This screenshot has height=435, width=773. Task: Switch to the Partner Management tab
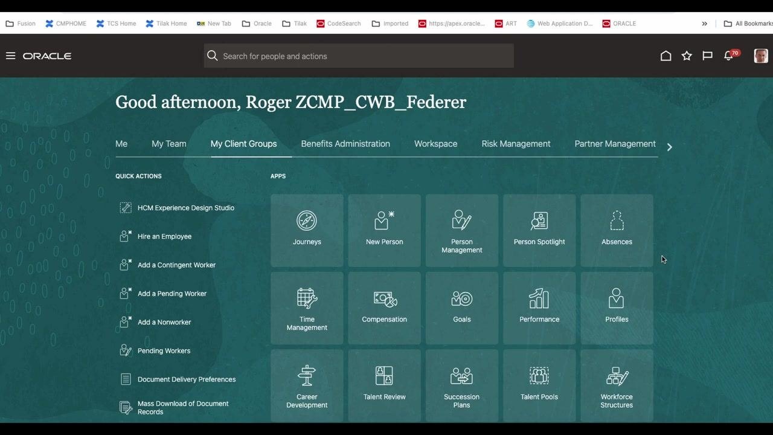click(615, 144)
